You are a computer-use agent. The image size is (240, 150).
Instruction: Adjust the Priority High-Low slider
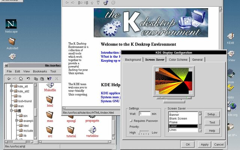pos(144,132)
